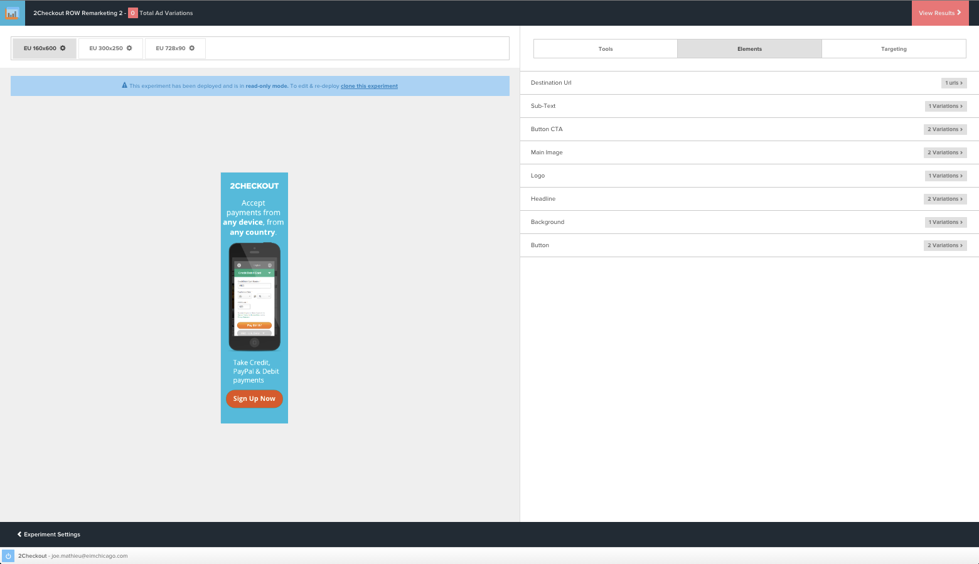The height and width of the screenshot is (564, 979).
Task: Expand Sub-Text 1 Variations
Action: 946,106
